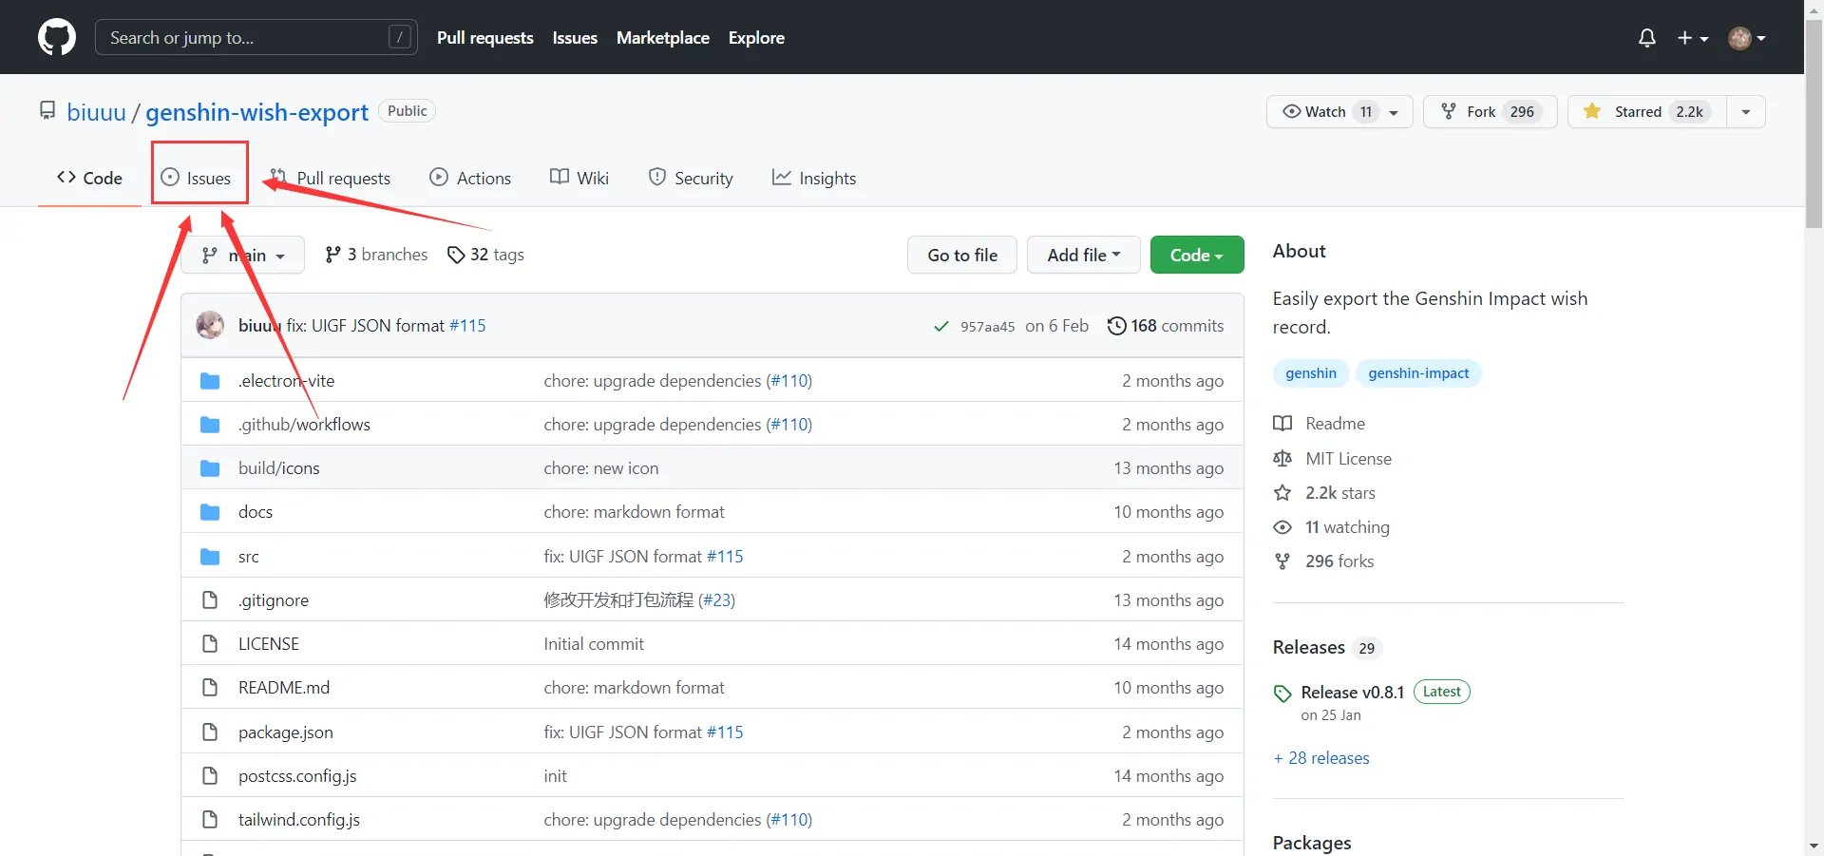
Task: Select the genshin topic tag
Action: (1311, 373)
